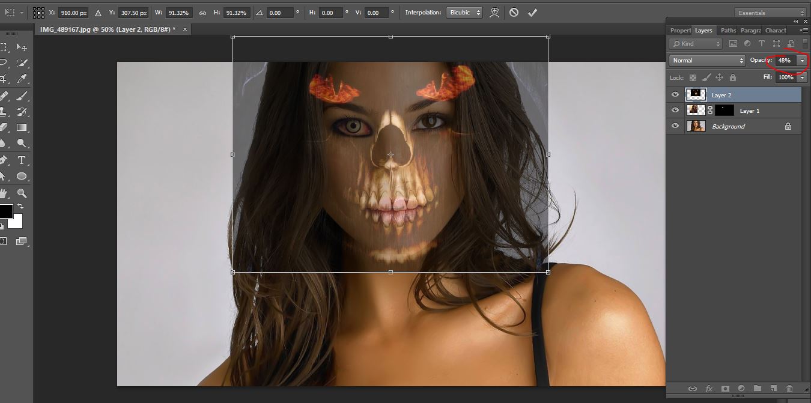
Task: Commit the transform with the checkmark
Action: pos(532,13)
